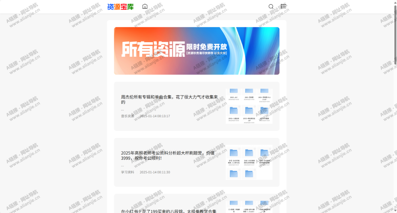Open the 2025年高照老师考公资料分析 article title
The width and height of the screenshot is (397, 213).
[x=168, y=155]
